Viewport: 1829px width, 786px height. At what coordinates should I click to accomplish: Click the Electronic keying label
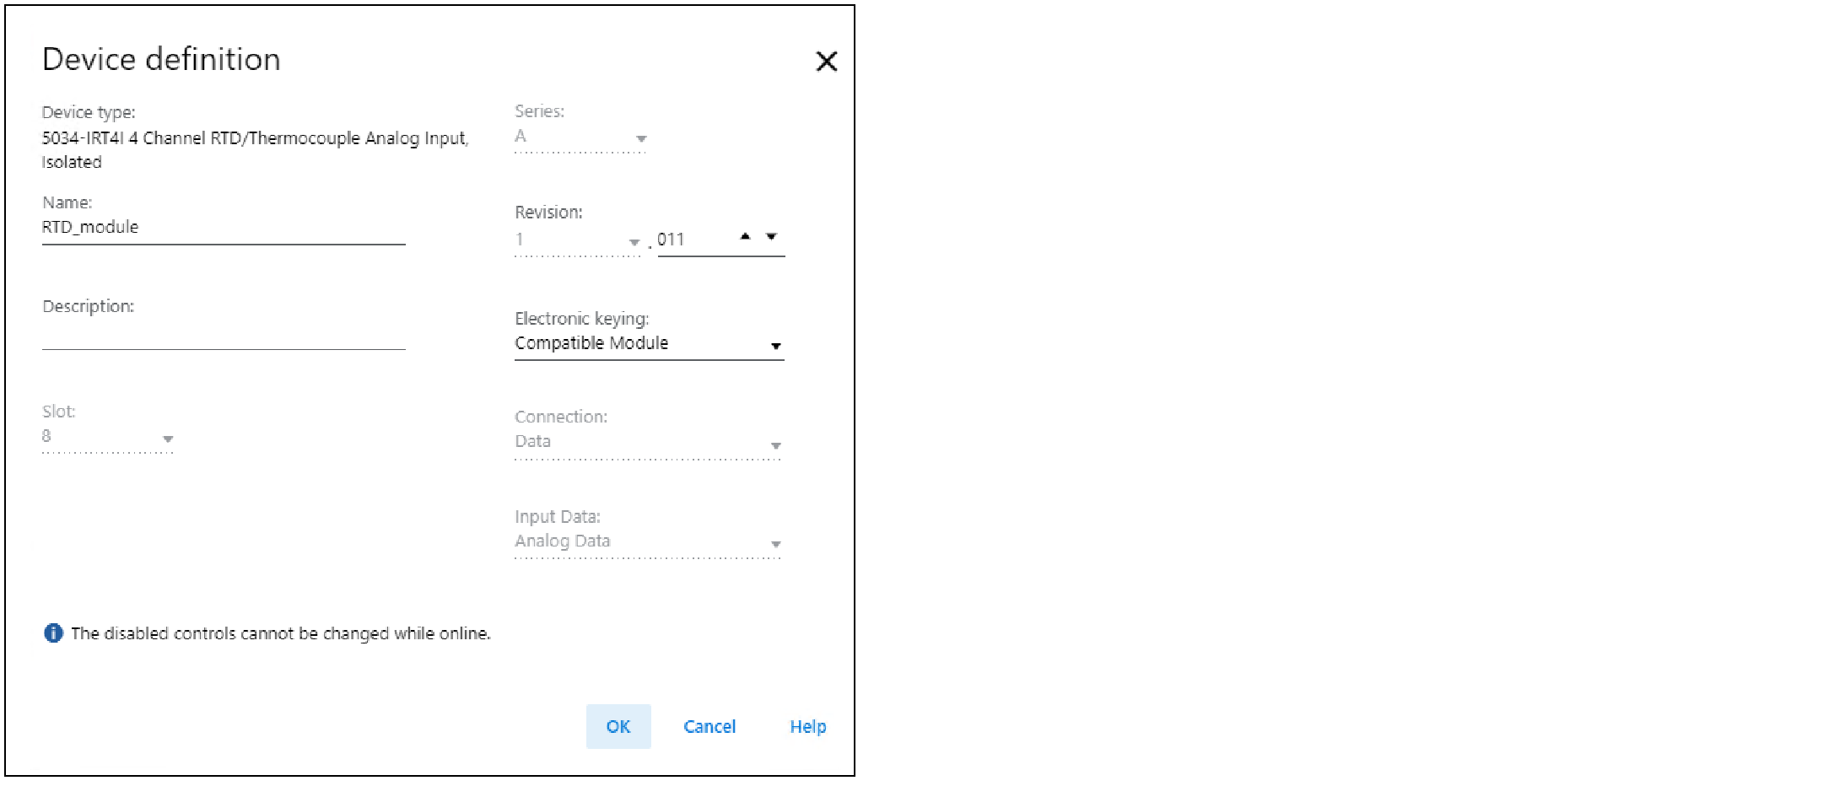[x=581, y=319]
